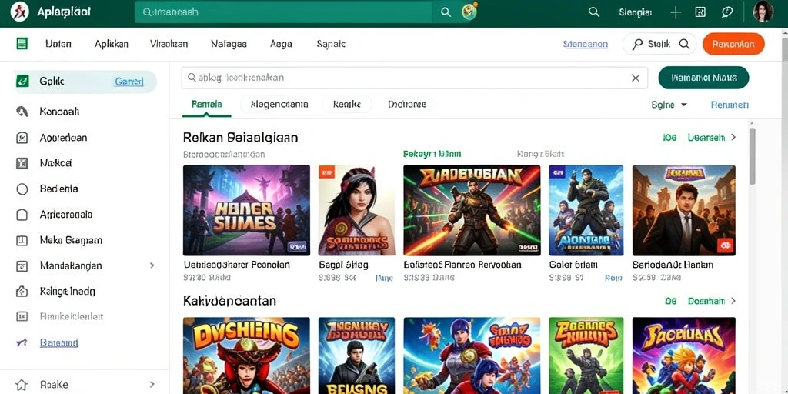Expand the Mandakangan sidebar item chevron
788x394 pixels.
(152, 265)
